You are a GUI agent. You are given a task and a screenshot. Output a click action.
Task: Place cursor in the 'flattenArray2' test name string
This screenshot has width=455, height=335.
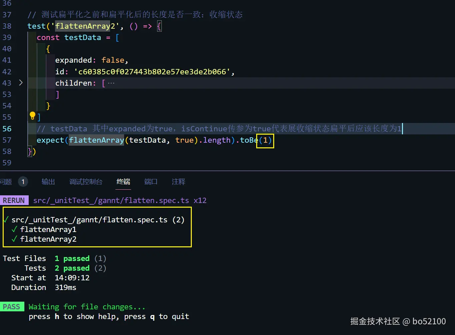click(x=85, y=26)
